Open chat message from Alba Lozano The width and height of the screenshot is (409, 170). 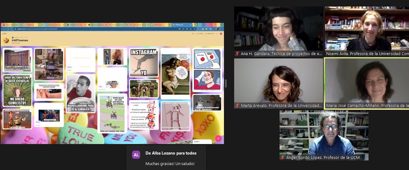click(x=166, y=158)
